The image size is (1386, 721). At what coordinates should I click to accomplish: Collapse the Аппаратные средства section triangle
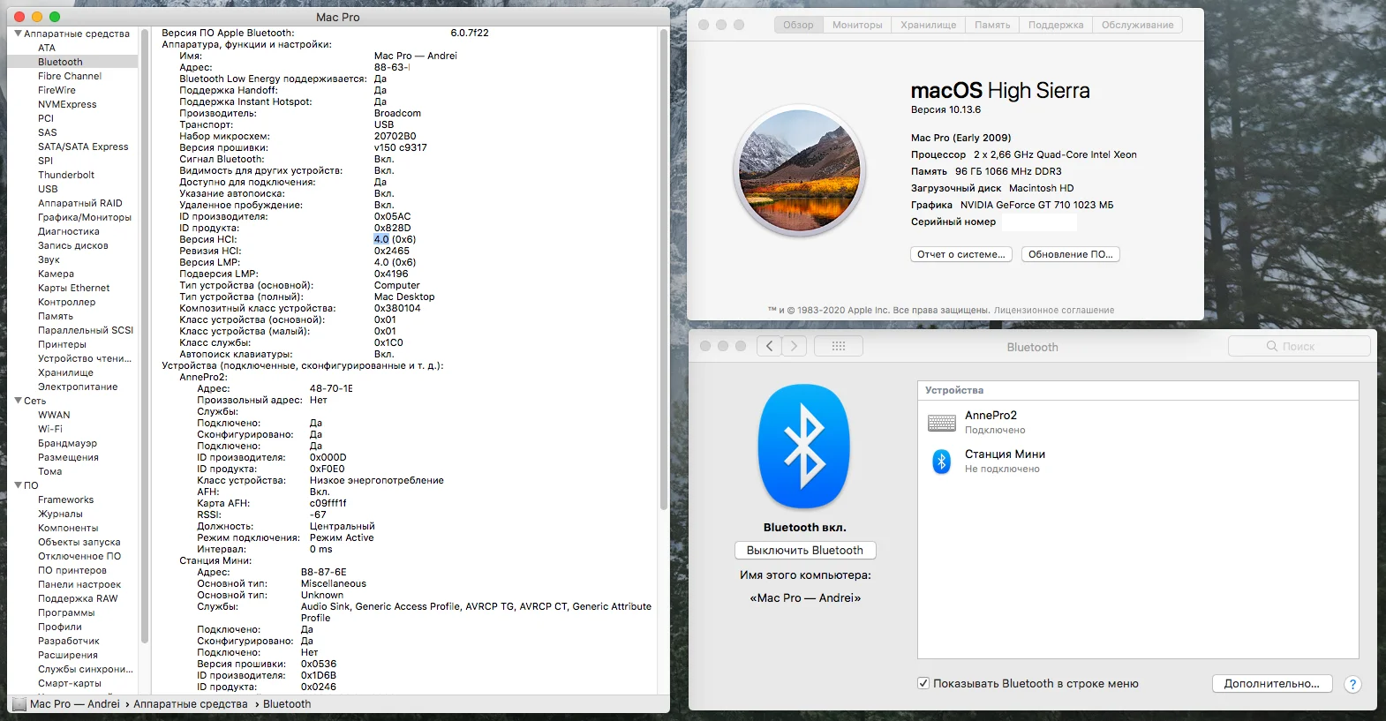coord(18,34)
